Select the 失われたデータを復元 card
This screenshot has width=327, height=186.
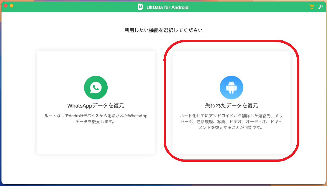click(231, 102)
